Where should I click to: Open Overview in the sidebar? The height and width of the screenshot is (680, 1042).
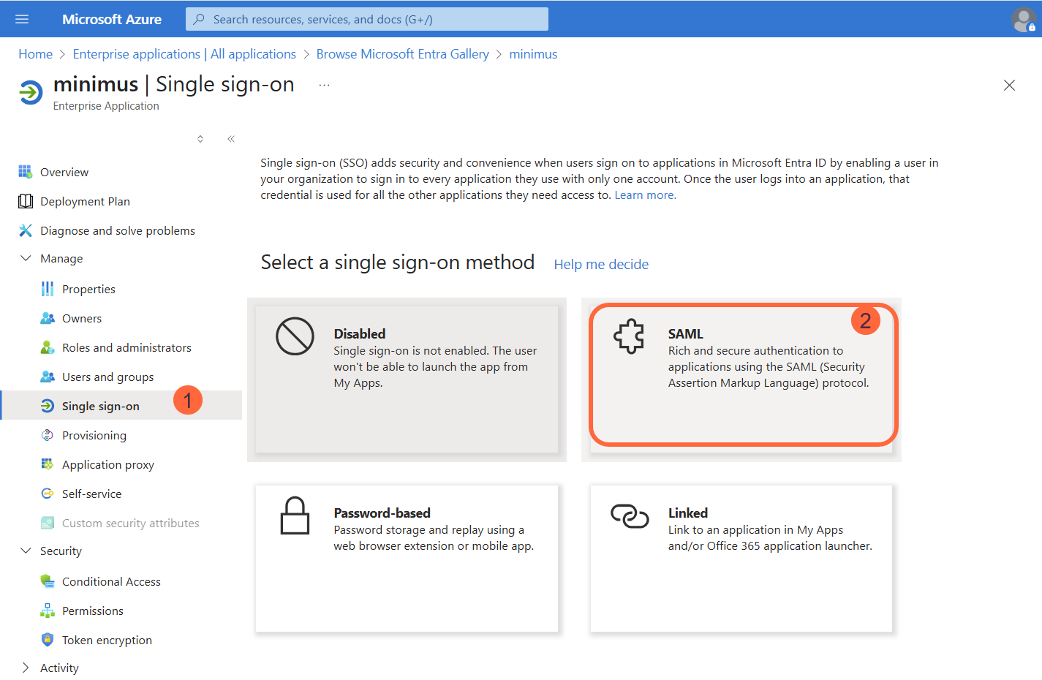[x=64, y=172]
